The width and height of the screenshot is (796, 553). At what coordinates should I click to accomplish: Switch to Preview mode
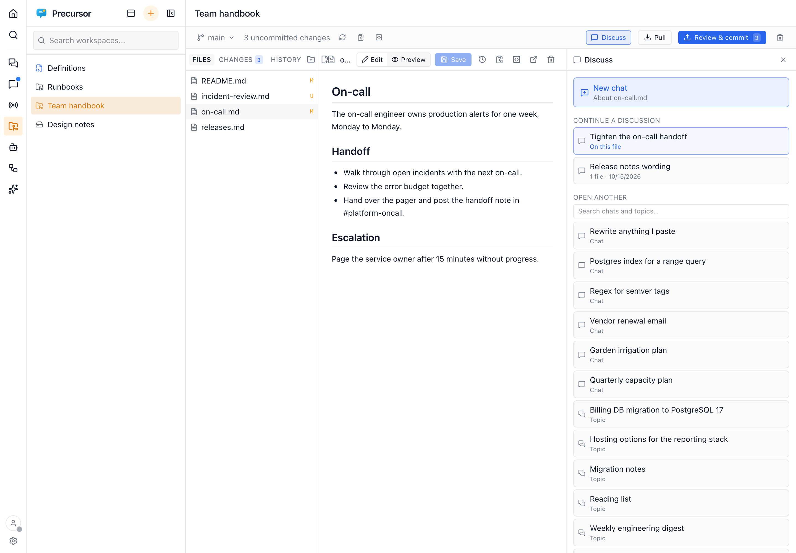click(x=409, y=60)
